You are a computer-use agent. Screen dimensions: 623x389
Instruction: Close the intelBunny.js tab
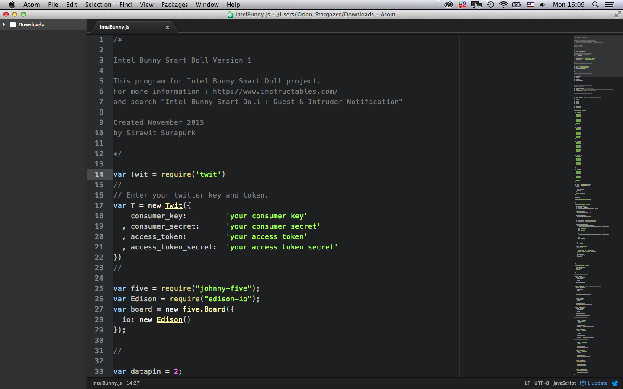(167, 27)
